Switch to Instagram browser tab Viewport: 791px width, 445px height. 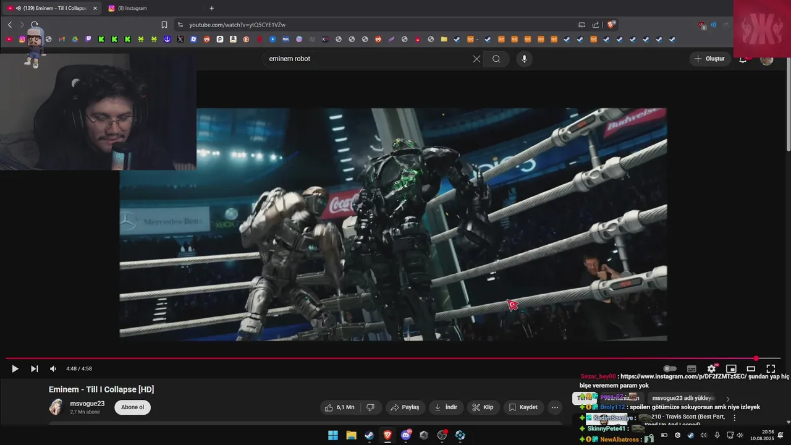click(x=153, y=8)
